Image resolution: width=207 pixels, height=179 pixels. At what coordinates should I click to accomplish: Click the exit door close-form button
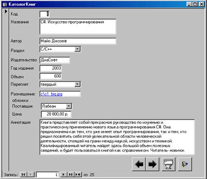pos(185,164)
